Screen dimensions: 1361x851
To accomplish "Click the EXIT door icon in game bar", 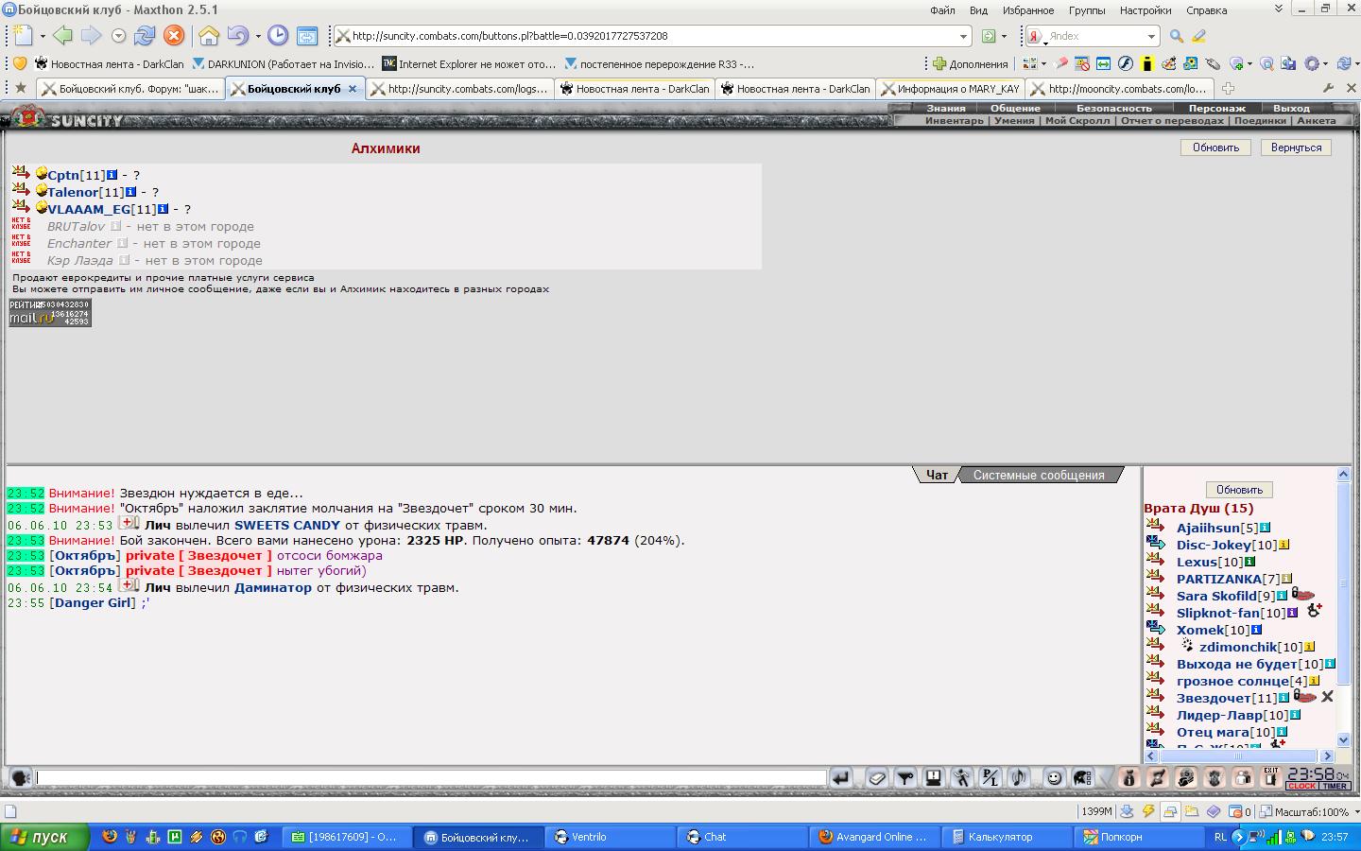I will pyautogui.click(x=1270, y=777).
